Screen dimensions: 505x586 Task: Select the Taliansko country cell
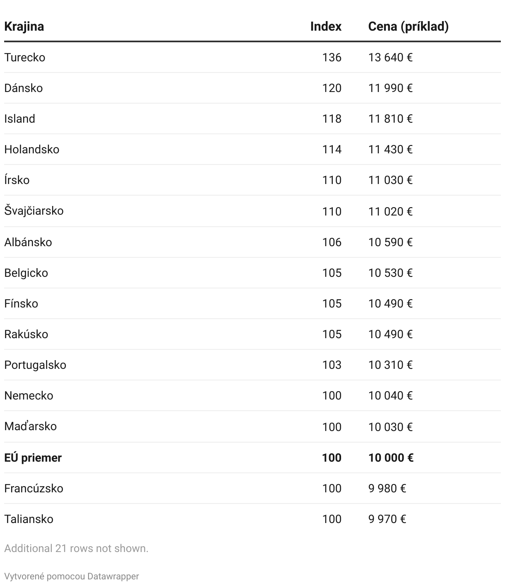coord(29,519)
